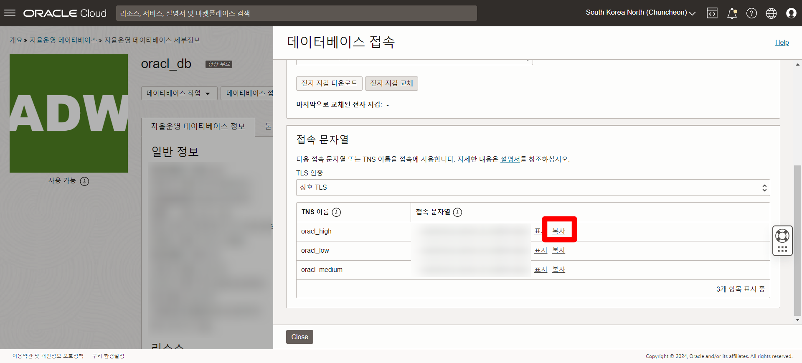Click the panel's vertical scrollbar
Screen dimensions: 802x363
pyautogui.click(x=797, y=240)
